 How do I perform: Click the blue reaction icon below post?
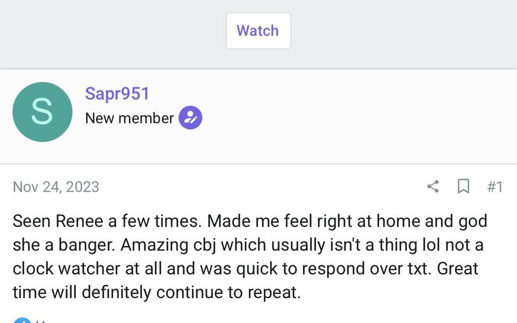21,321
